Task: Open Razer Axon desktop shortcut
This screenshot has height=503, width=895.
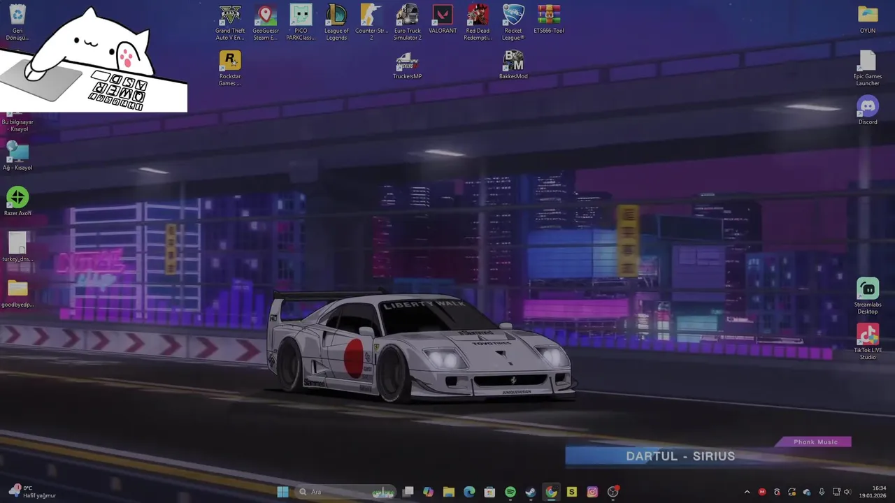Action: coord(17,201)
